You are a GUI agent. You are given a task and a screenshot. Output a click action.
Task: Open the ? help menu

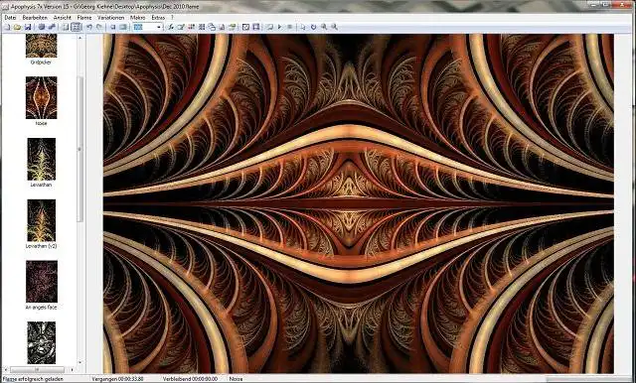[172, 18]
